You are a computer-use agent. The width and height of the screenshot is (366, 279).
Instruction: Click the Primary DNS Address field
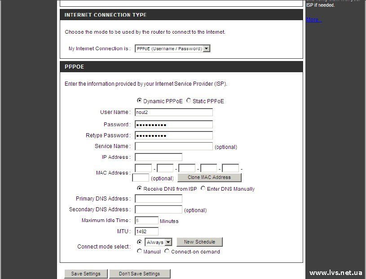click(159, 199)
